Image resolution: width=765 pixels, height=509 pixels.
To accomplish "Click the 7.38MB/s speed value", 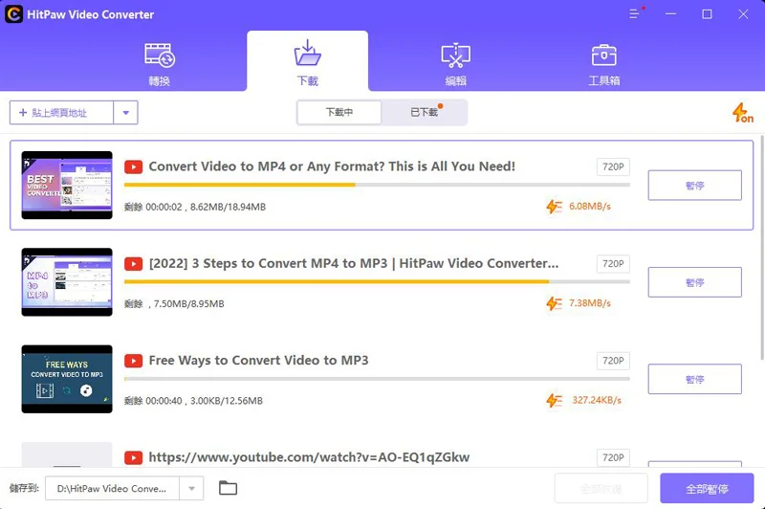I will [x=590, y=303].
